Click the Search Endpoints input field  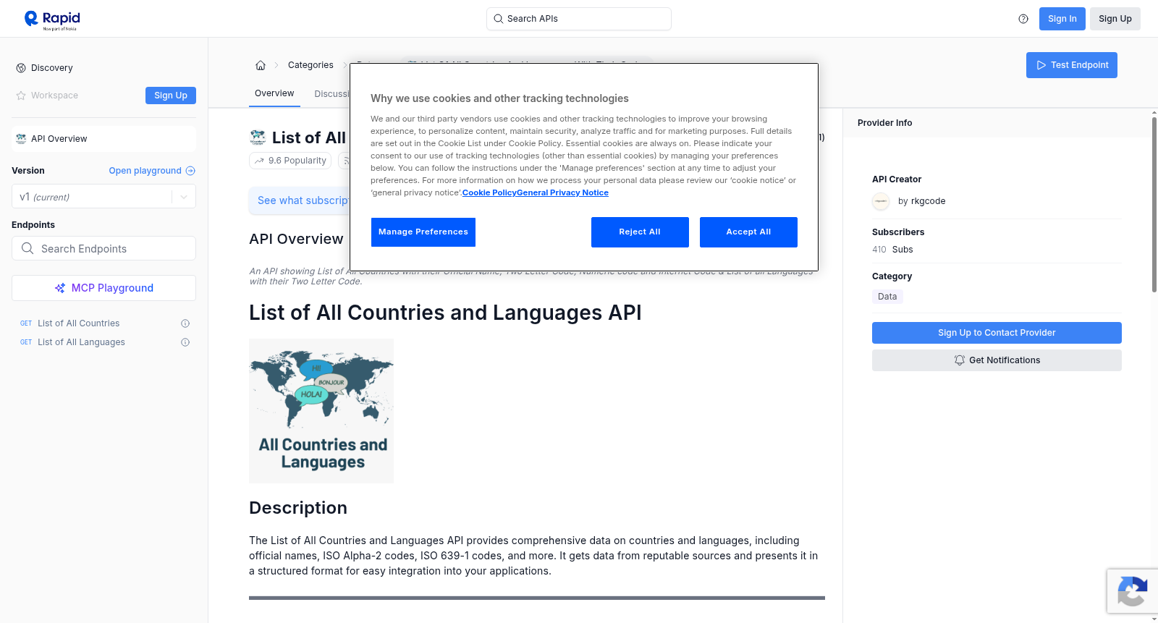point(103,248)
